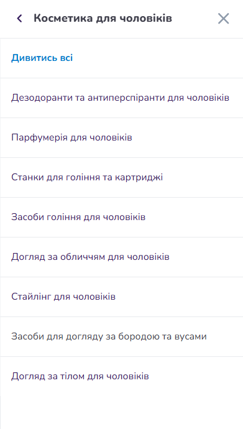This screenshot has height=429, width=243.
Task: Click the Косметика для чоловіків header title
Action: (x=103, y=19)
